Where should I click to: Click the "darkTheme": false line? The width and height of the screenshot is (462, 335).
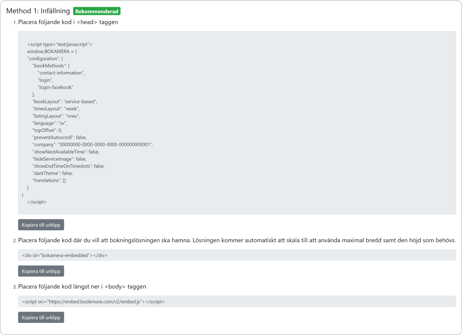[x=53, y=173]
